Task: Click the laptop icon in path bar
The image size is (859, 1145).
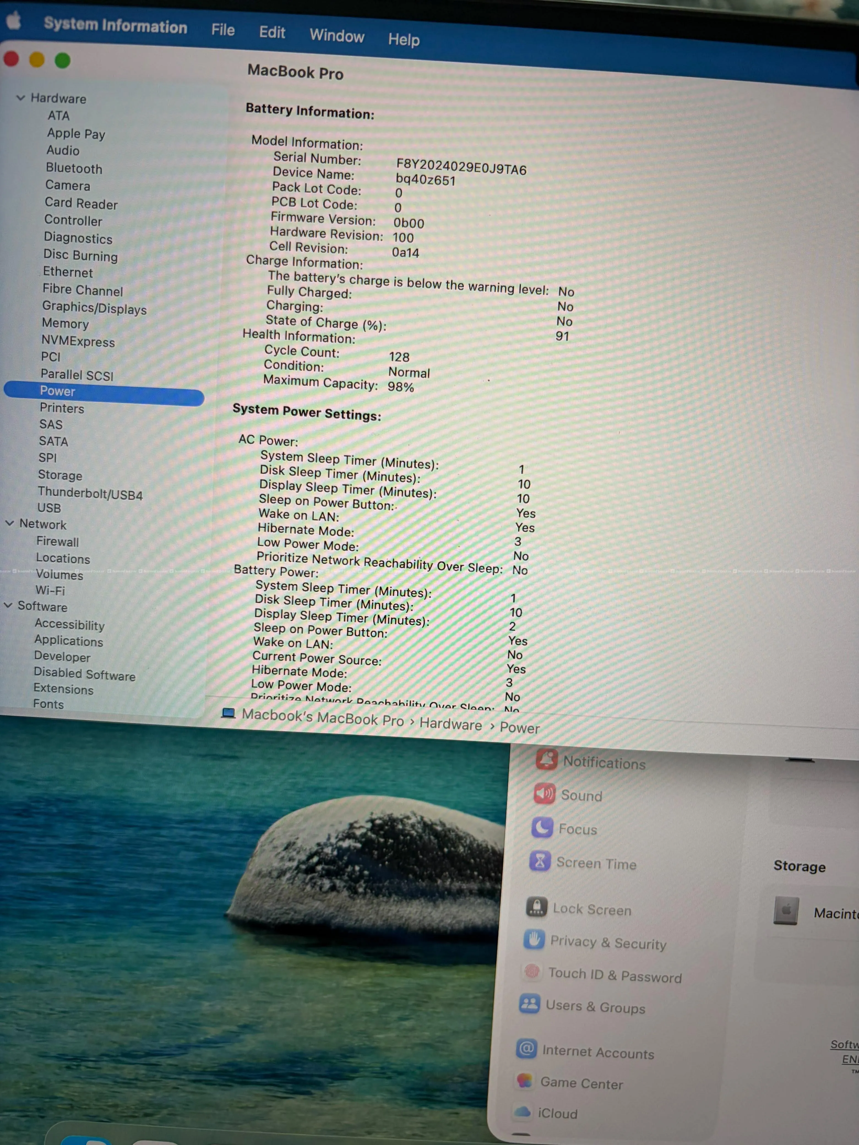Action: 228,713
